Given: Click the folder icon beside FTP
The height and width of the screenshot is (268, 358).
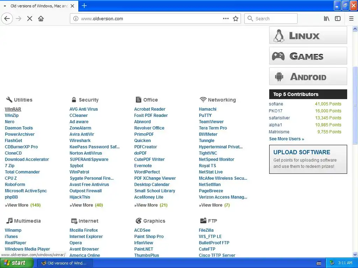Looking at the screenshot, I should [x=203, y=221].
